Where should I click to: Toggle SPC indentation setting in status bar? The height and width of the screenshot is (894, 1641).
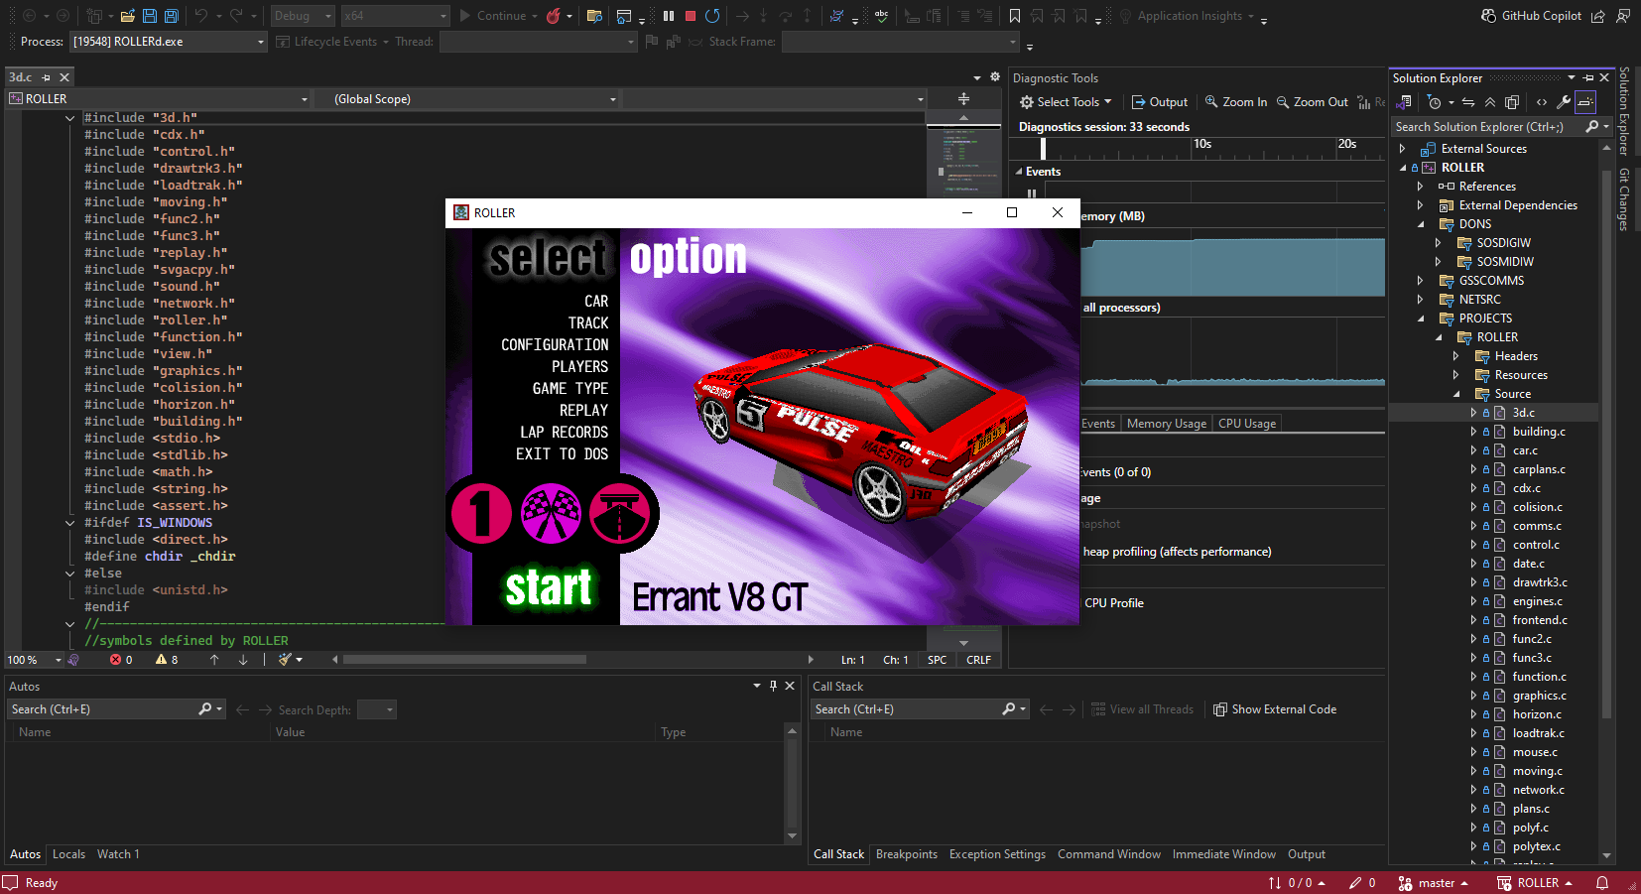(937, 660)
